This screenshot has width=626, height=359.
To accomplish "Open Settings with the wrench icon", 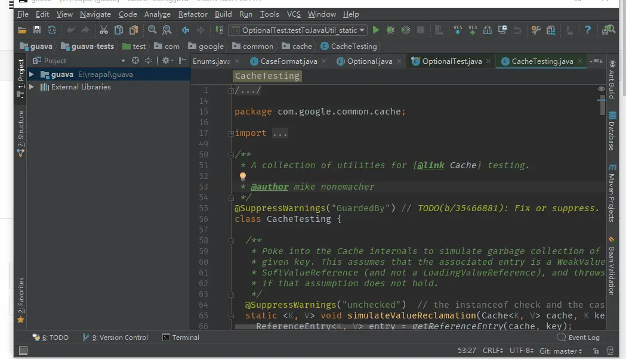I will (x=536, y=30).
